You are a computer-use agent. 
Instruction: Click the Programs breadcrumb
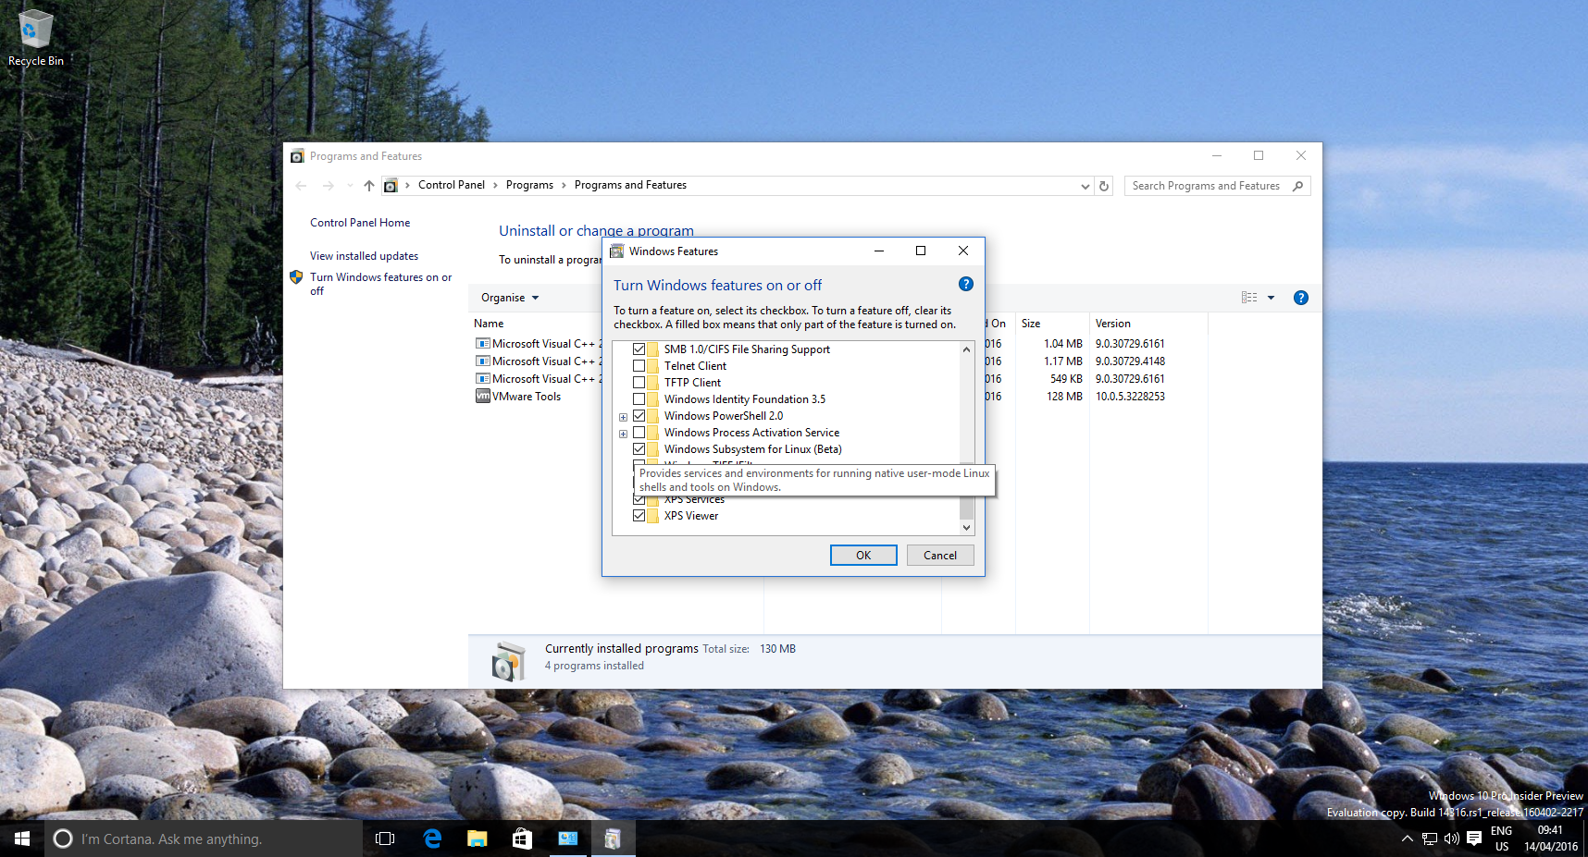pyautogui.click(x=529, y=185)
